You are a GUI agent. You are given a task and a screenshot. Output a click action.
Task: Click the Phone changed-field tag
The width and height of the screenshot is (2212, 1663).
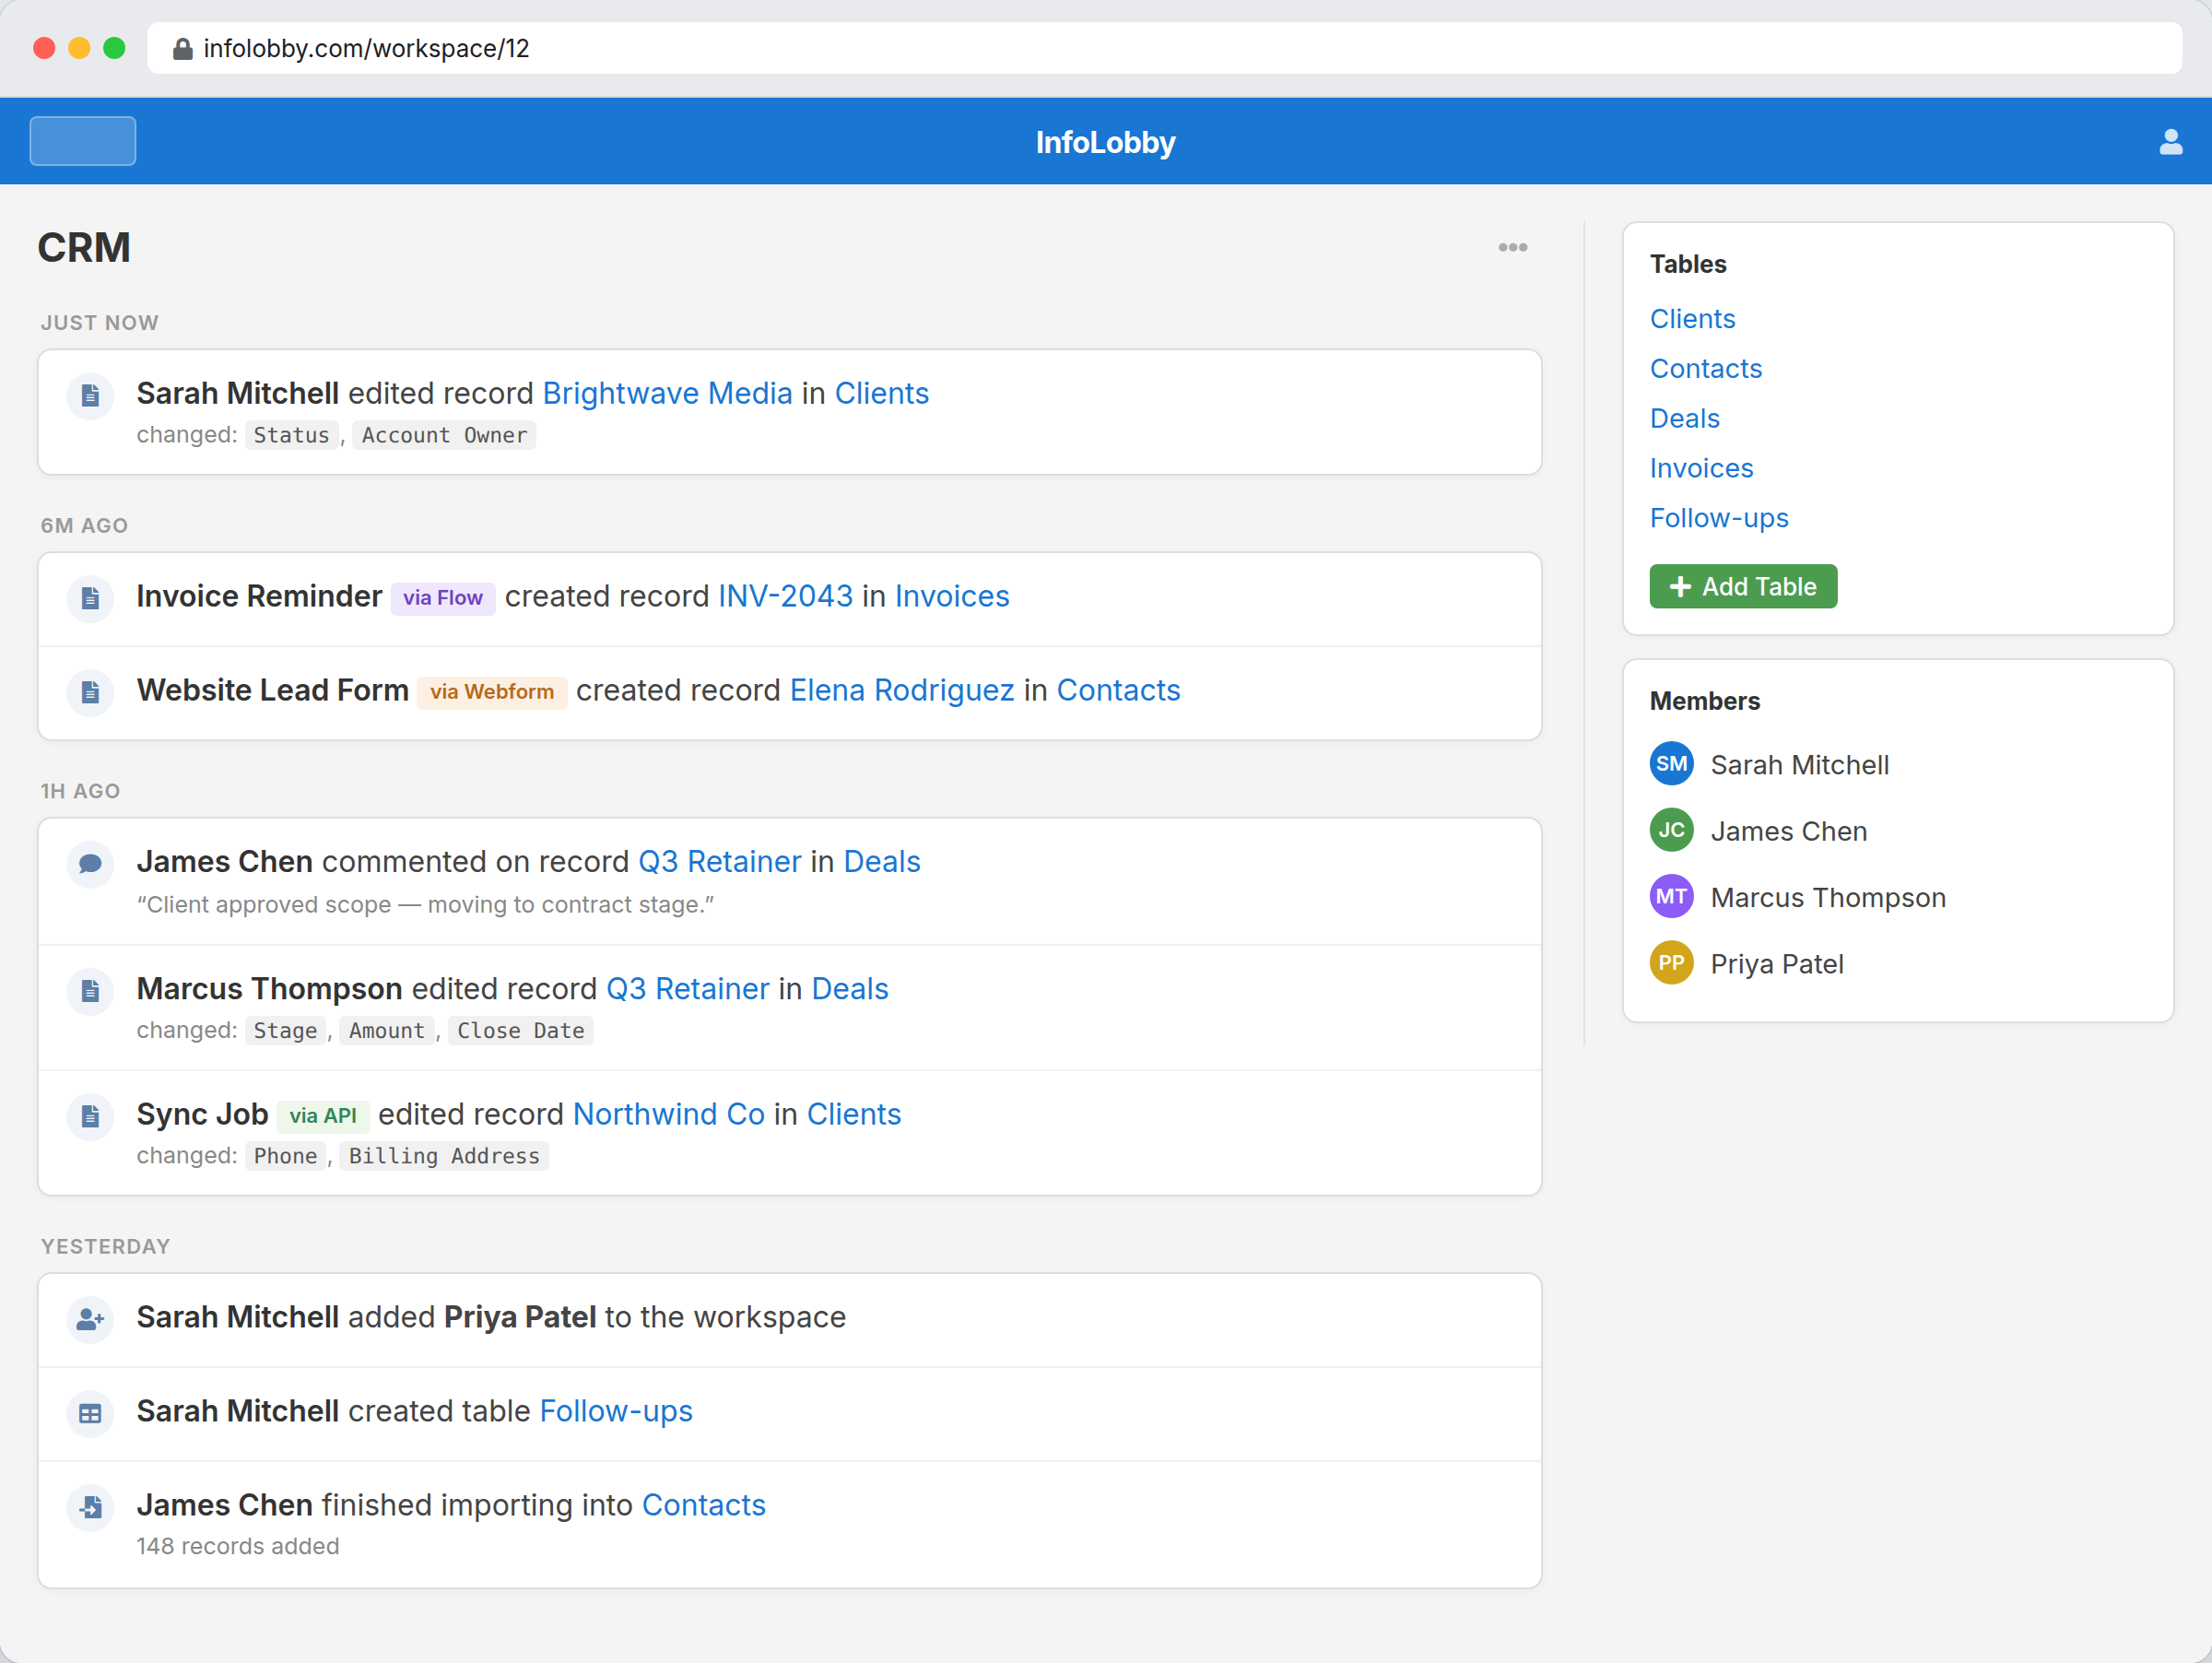[285, 1157]
